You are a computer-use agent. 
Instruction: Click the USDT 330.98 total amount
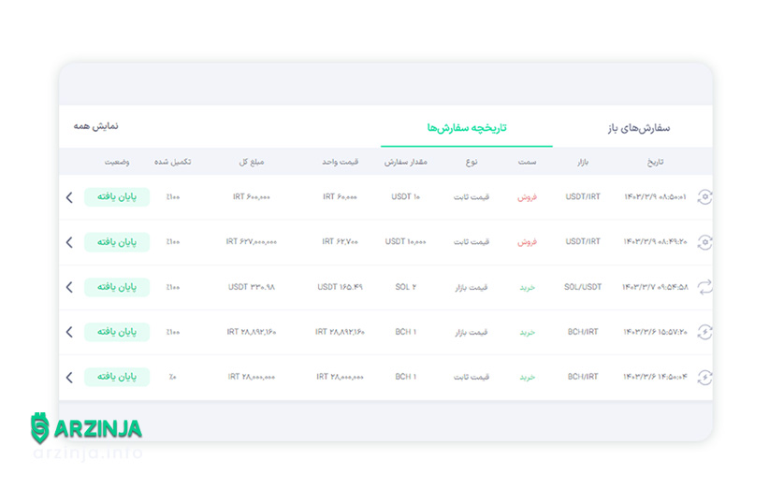pyautogui.click(x=252, y=287)
